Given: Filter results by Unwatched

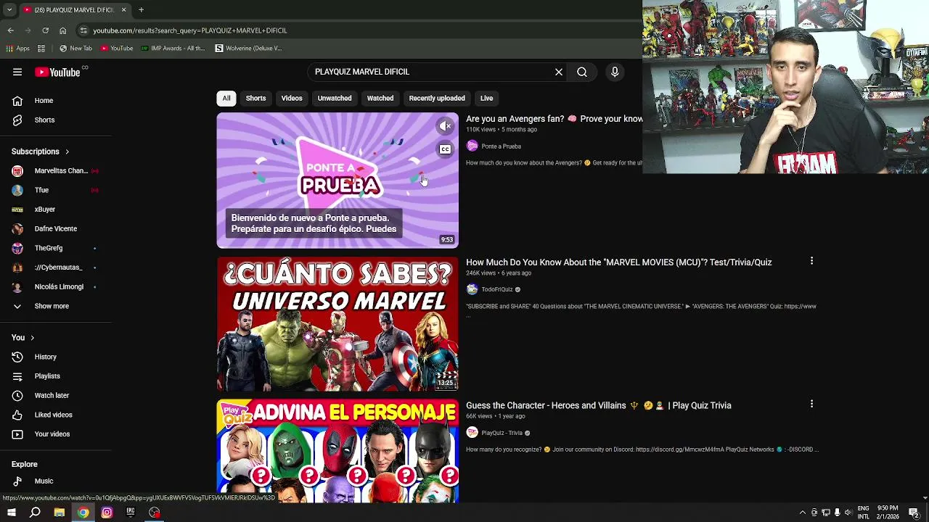Looking at the screenshot, I should pyautogui.click(x=335, y=98).
